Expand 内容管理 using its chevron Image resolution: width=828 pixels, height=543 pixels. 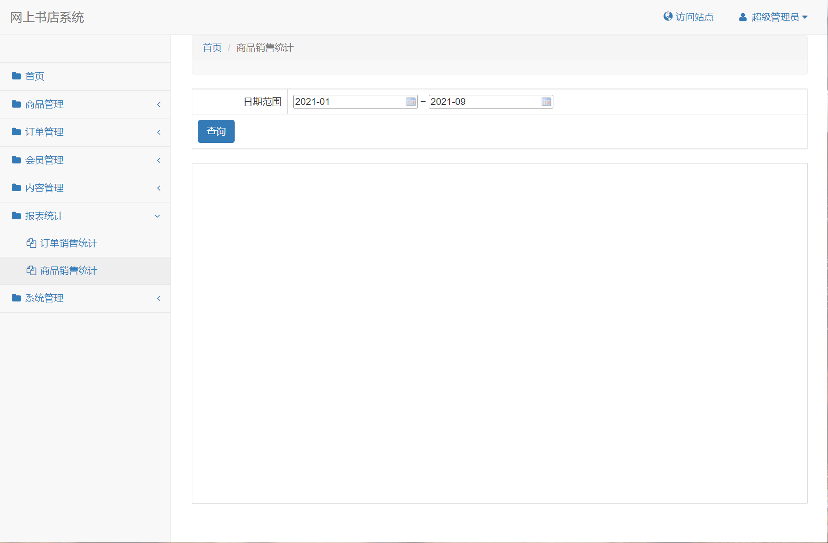tap(159, 188)
